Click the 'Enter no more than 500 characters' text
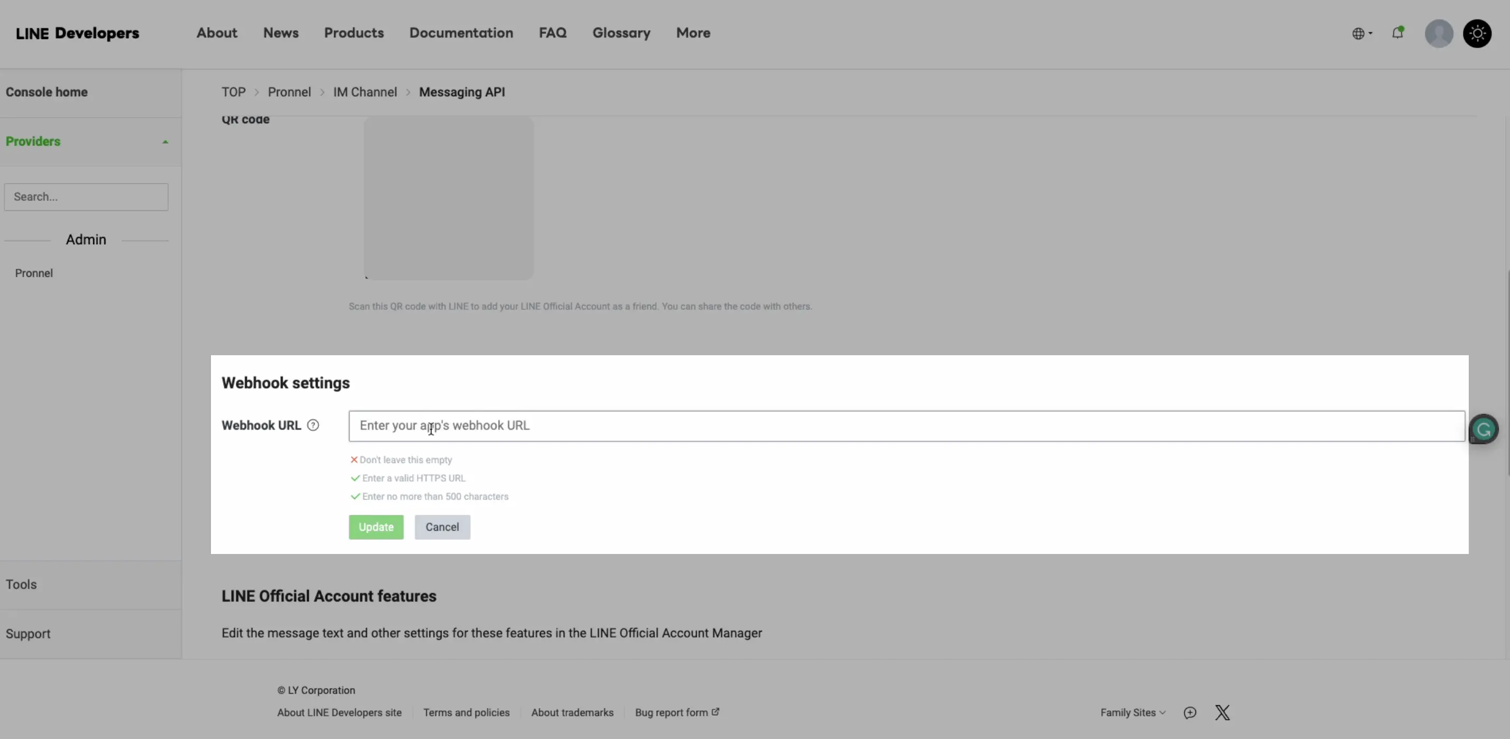1510x739 pixels. pyautogui.click(x=435, y=496)
